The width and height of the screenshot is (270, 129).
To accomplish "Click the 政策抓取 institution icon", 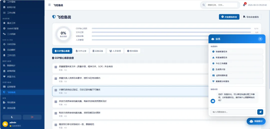I will tap(4, 71).
